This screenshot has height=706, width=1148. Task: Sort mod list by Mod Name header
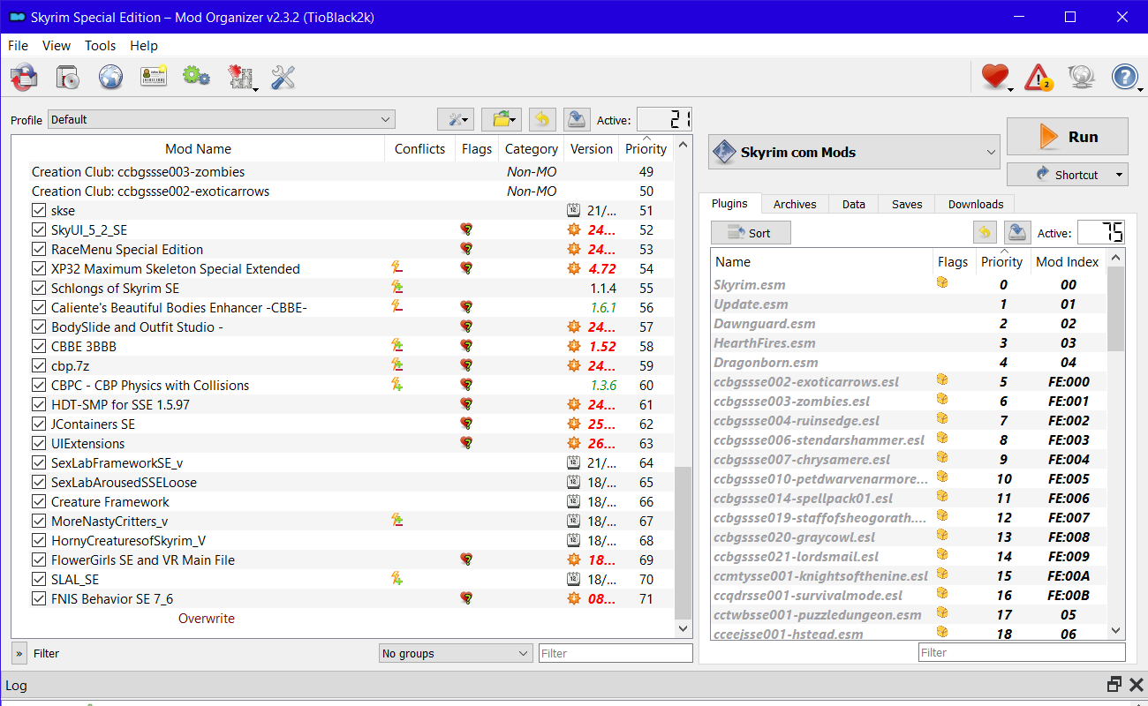(x=198, y=149)
